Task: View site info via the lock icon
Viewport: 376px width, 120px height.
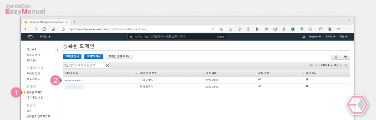Action: click(x=63, y=29)
